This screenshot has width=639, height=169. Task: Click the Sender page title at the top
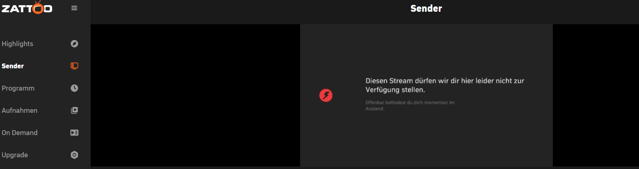pos(426,8)
